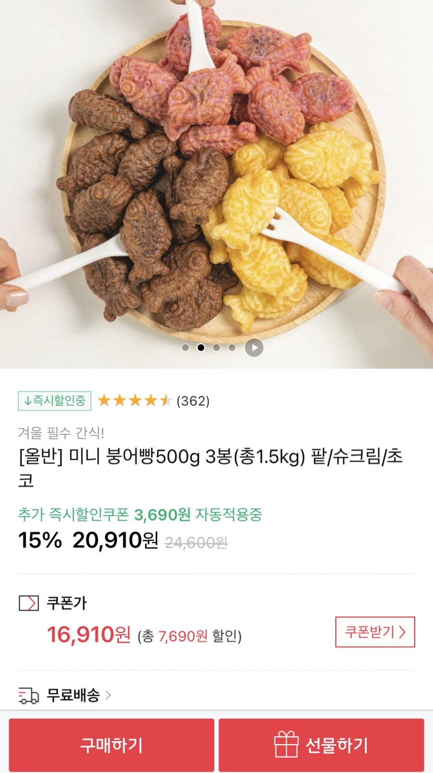Click the 구매하기 purchase button
Screen dimensions: 433x773
tap(111, 745)
